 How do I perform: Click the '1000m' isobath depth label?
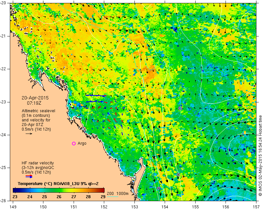tap(122, 193)
